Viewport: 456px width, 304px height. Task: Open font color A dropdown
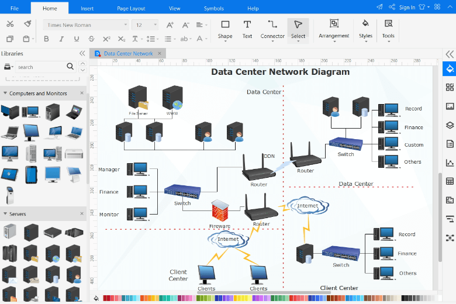(x=202, y=39)
